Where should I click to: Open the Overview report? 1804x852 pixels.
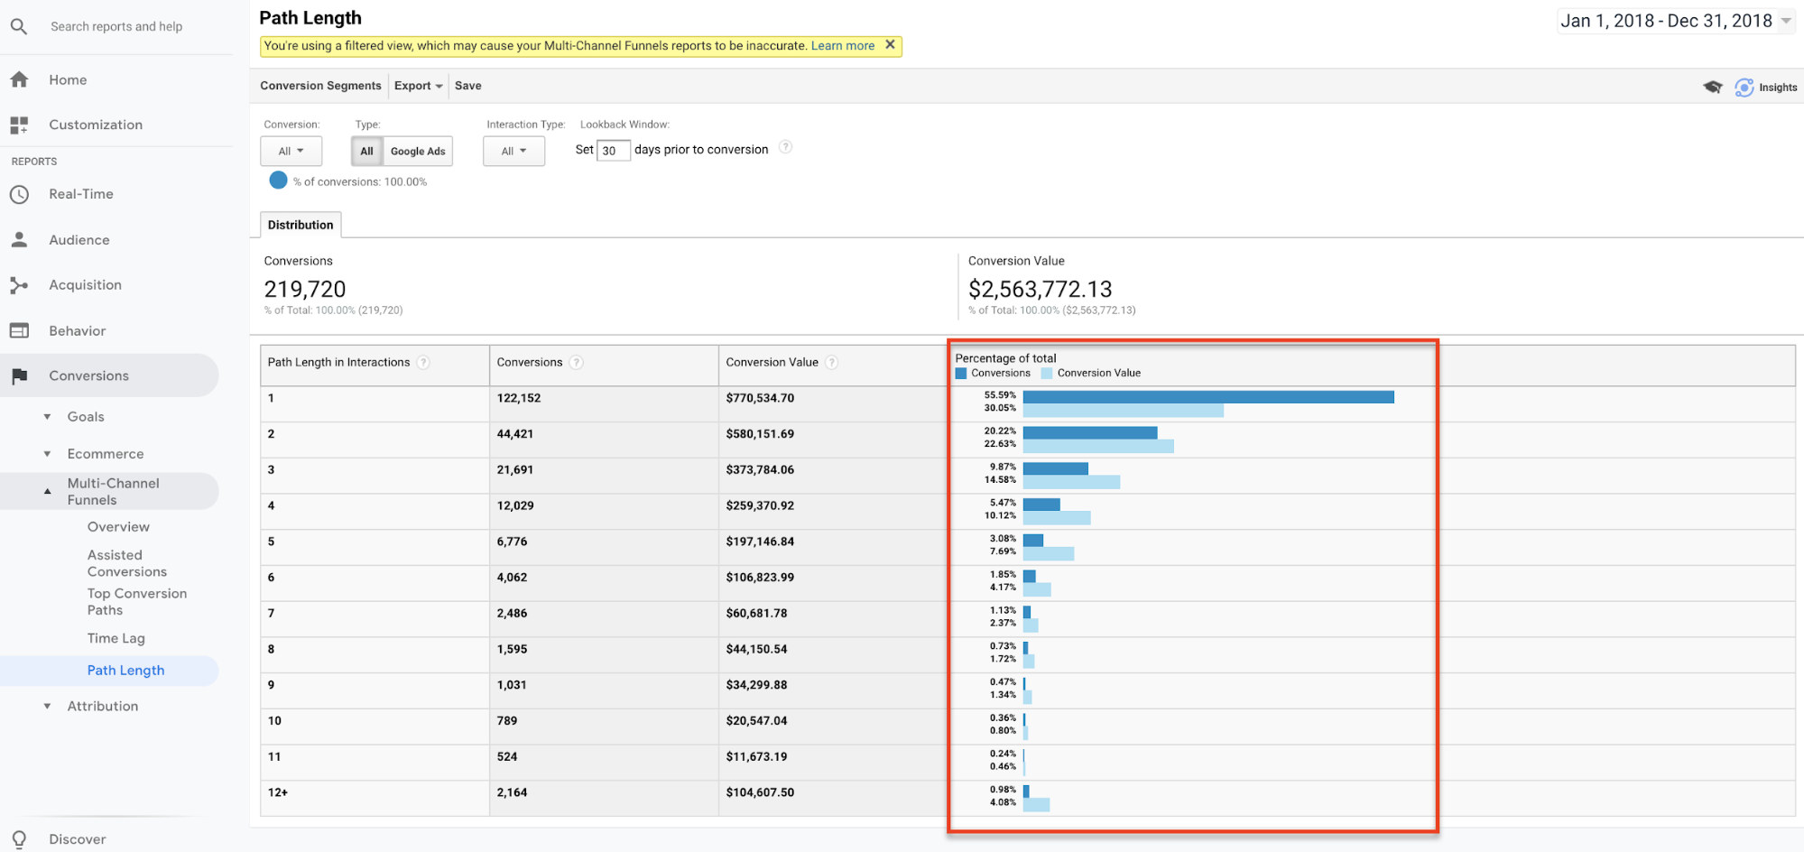tap(118, 527)
